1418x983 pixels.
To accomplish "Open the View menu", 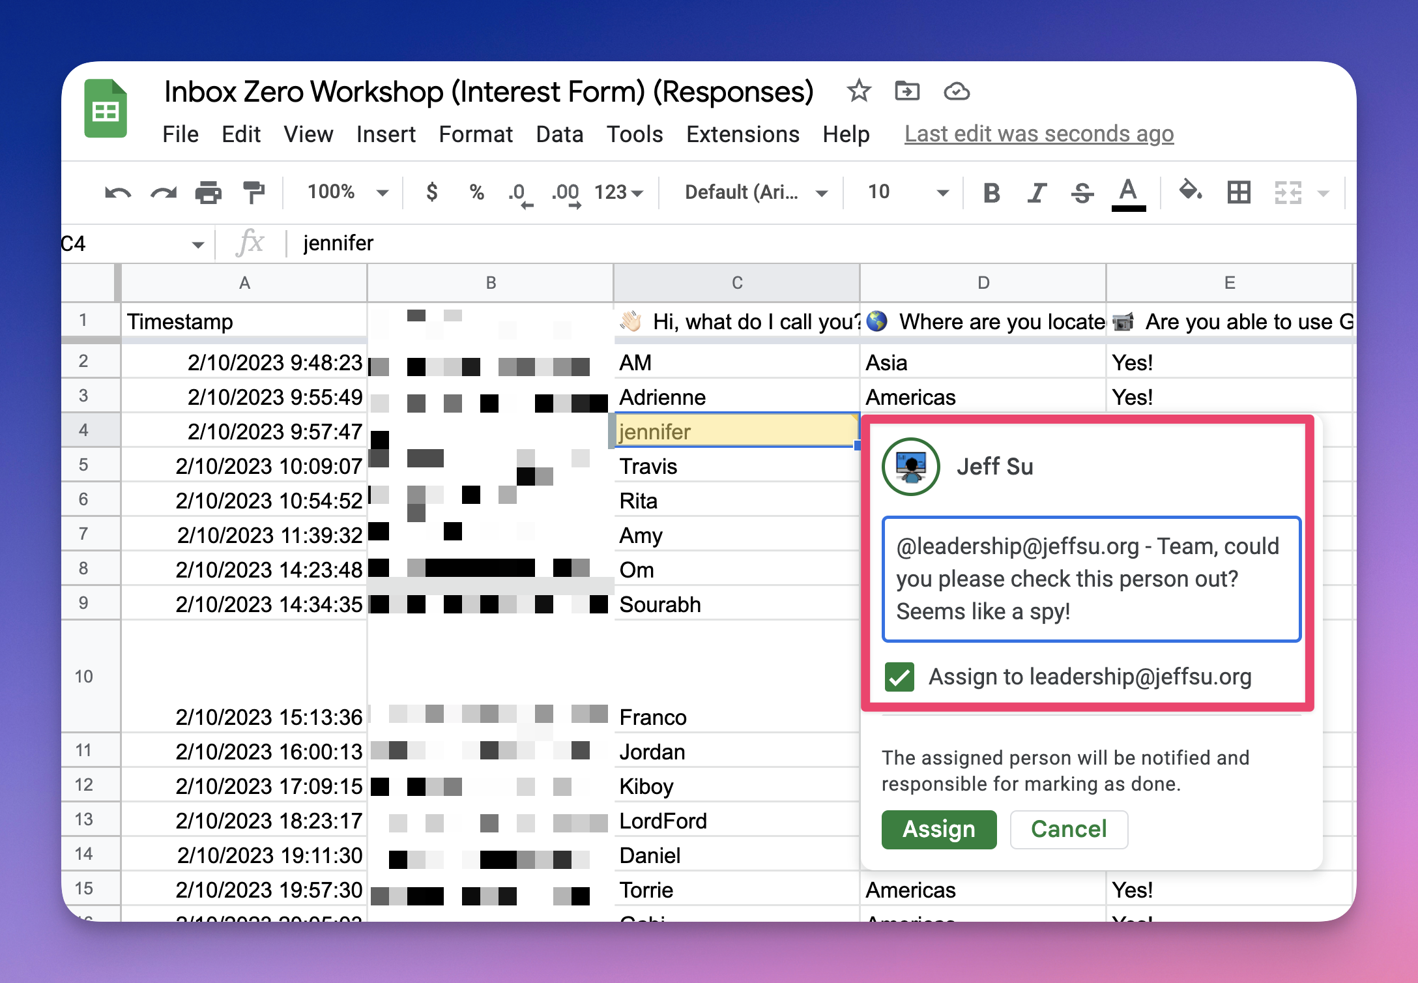I will 308,134.
